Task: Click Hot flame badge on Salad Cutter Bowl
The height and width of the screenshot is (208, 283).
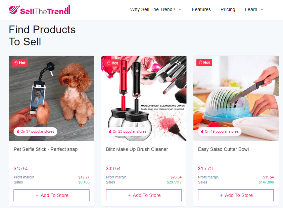Action: [204, 63]
